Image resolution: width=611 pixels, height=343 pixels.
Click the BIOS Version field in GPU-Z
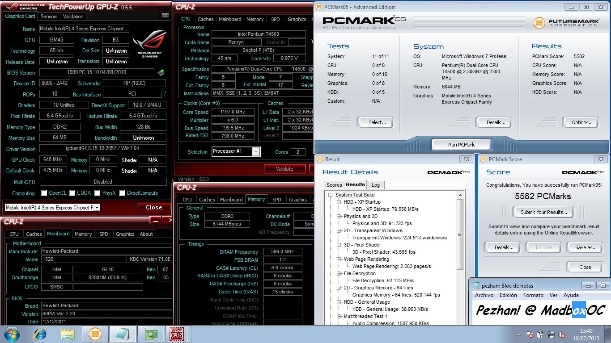click(x=97, y=72)
